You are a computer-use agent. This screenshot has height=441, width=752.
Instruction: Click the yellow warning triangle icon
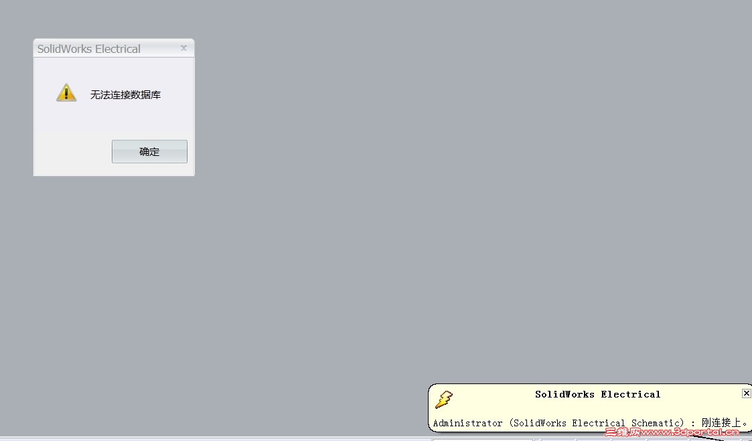tap(66, 92)
